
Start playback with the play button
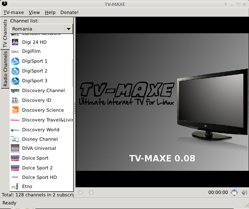(81, 193)
